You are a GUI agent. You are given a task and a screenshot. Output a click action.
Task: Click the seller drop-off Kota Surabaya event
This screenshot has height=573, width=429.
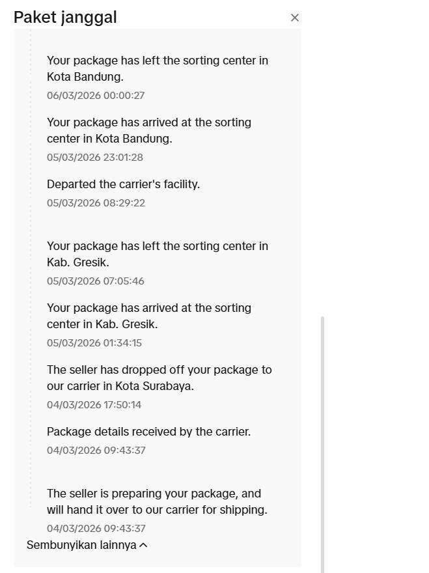(159, 378)
